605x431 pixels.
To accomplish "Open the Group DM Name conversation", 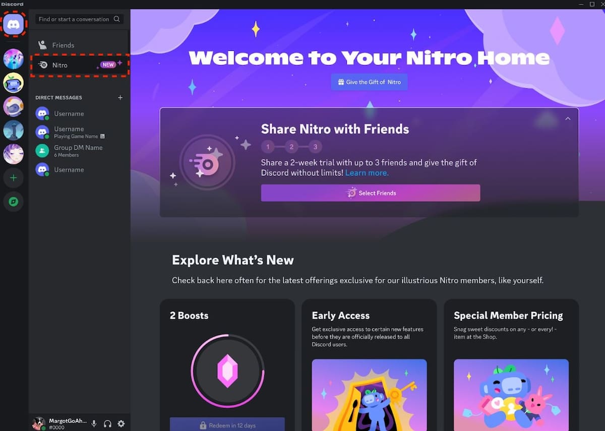I will pos(79,151).
